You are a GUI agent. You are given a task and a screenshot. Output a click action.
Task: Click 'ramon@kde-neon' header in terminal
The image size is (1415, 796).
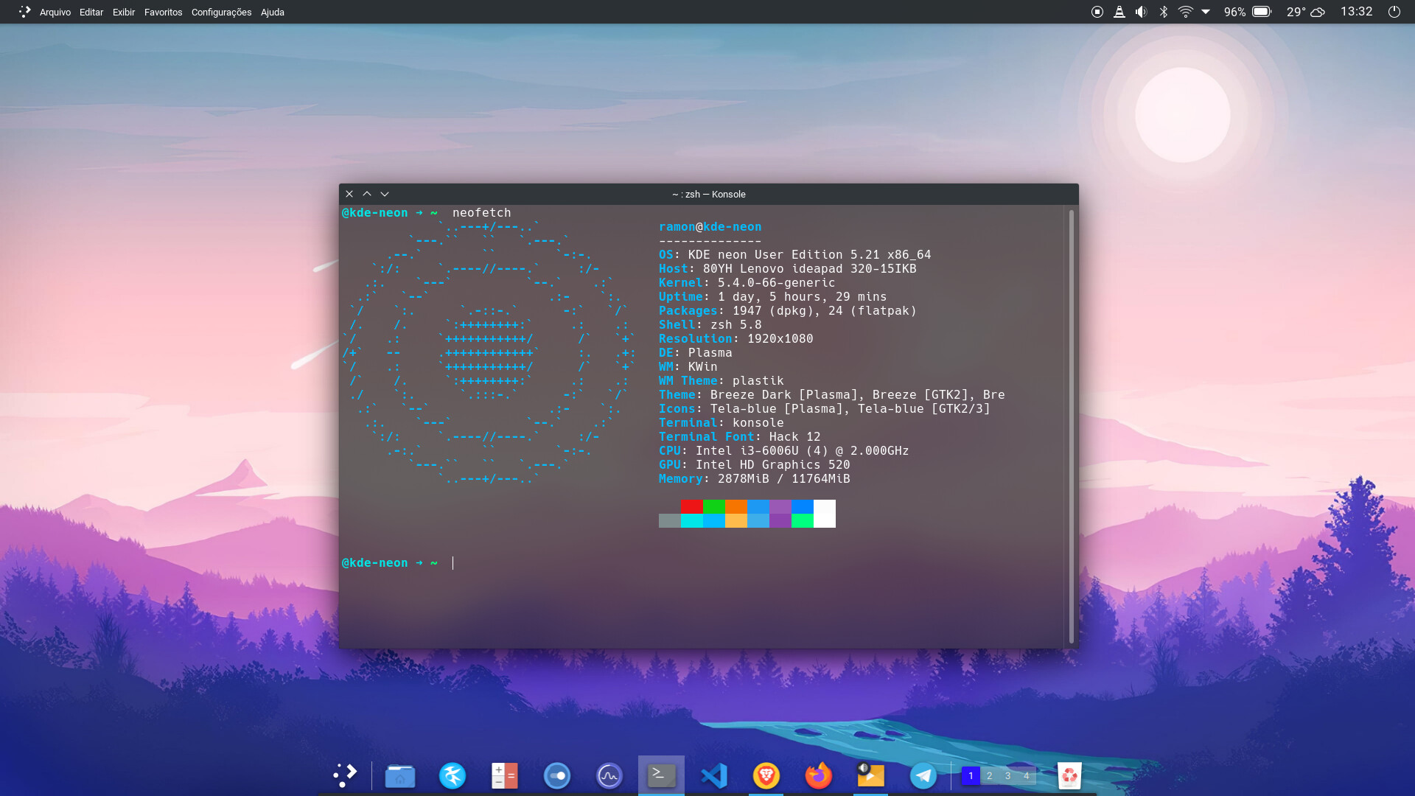(710, 227)
